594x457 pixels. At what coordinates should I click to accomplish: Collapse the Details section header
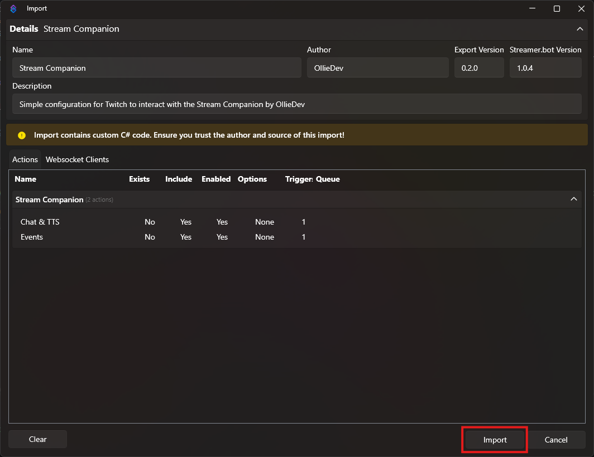579,29
